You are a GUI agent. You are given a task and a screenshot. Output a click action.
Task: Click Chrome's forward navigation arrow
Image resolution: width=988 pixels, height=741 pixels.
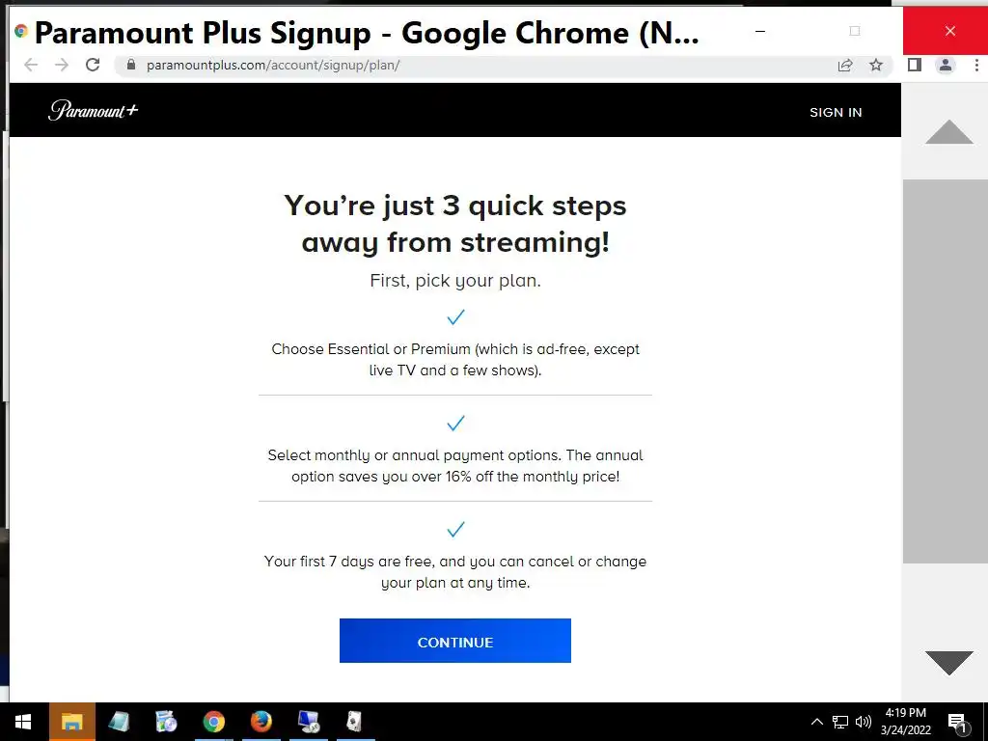[x=61, y=65]
